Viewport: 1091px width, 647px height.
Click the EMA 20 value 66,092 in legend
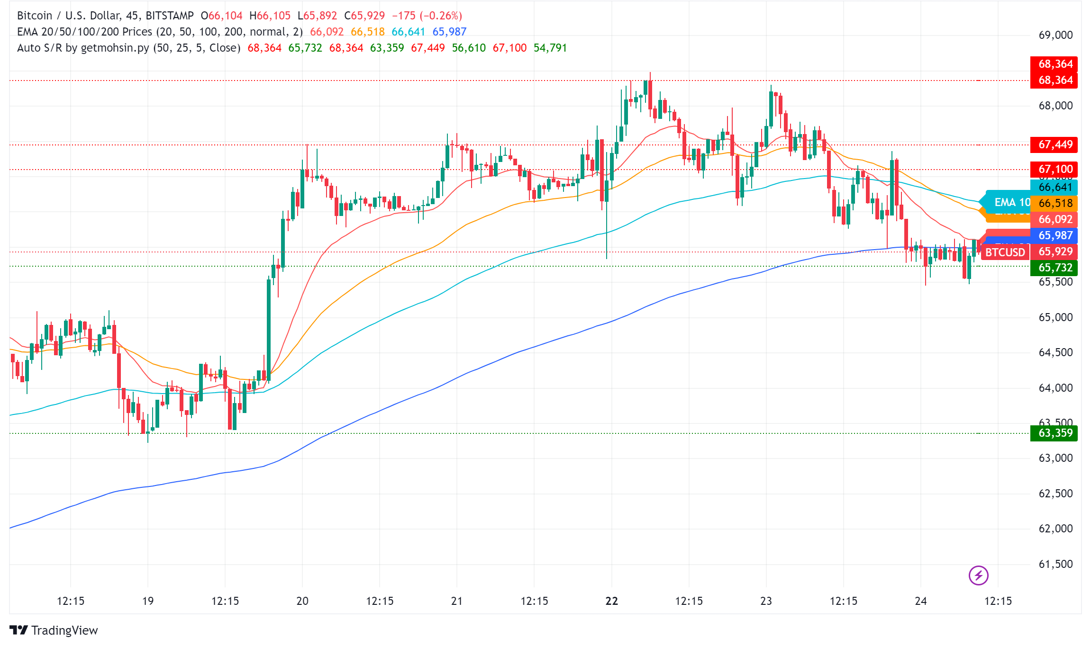(x=327, y=32)
